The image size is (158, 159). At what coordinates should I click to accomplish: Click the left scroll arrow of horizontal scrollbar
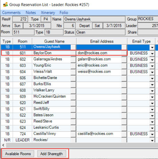click(x=3, y=145)
